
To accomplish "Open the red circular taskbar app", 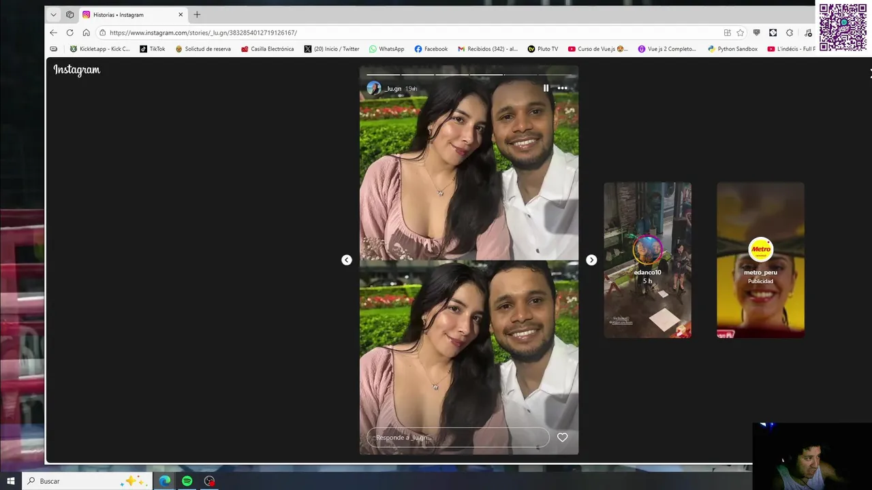I will coord(210,481).
